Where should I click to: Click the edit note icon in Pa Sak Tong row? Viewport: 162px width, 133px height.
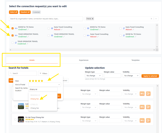click(x=148, y=120)
